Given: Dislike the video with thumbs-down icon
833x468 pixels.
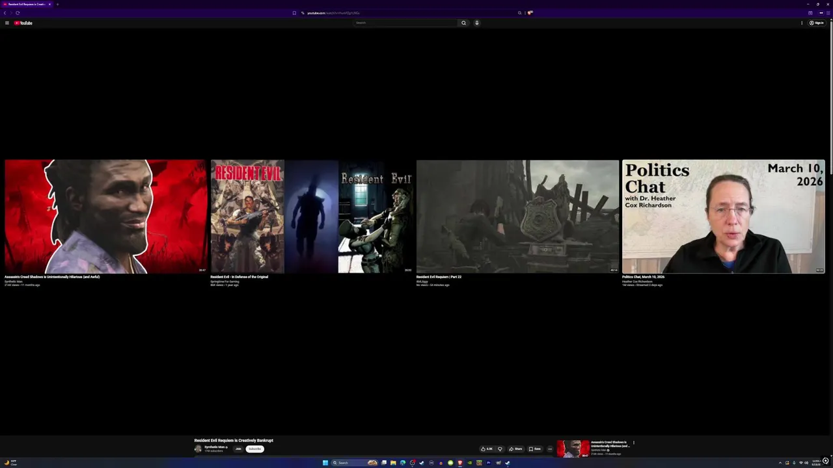Looking at the screenshot, I should (500, 448).
